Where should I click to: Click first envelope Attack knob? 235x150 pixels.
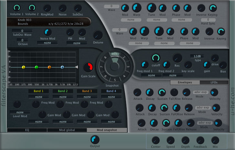tap(137, 92)
